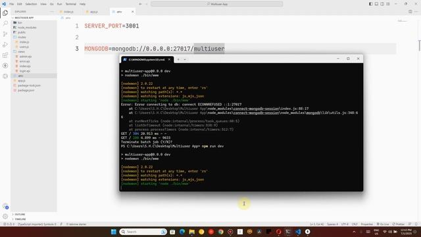The image size is (421, 237).
Task: Expand the public folder
Action: (x=22, y=32)
